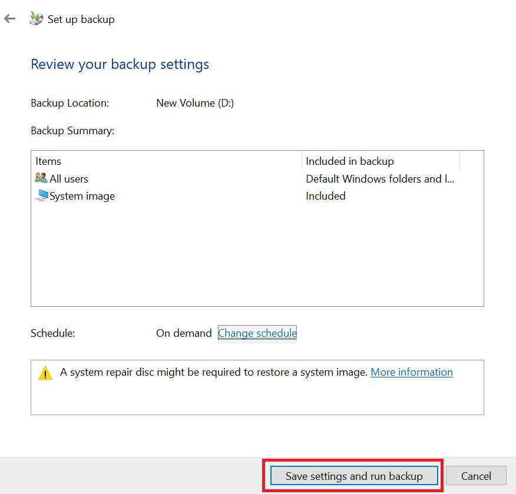Click the Included cell for System image

326,195
